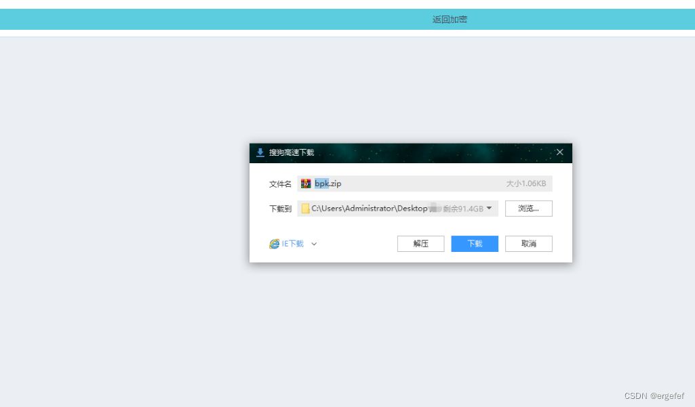
Task: Click the IE下载 text label
Action: point(292,243)
